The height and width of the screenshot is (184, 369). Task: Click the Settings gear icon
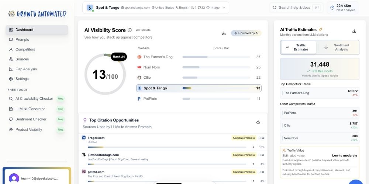(x=11, y=79)
